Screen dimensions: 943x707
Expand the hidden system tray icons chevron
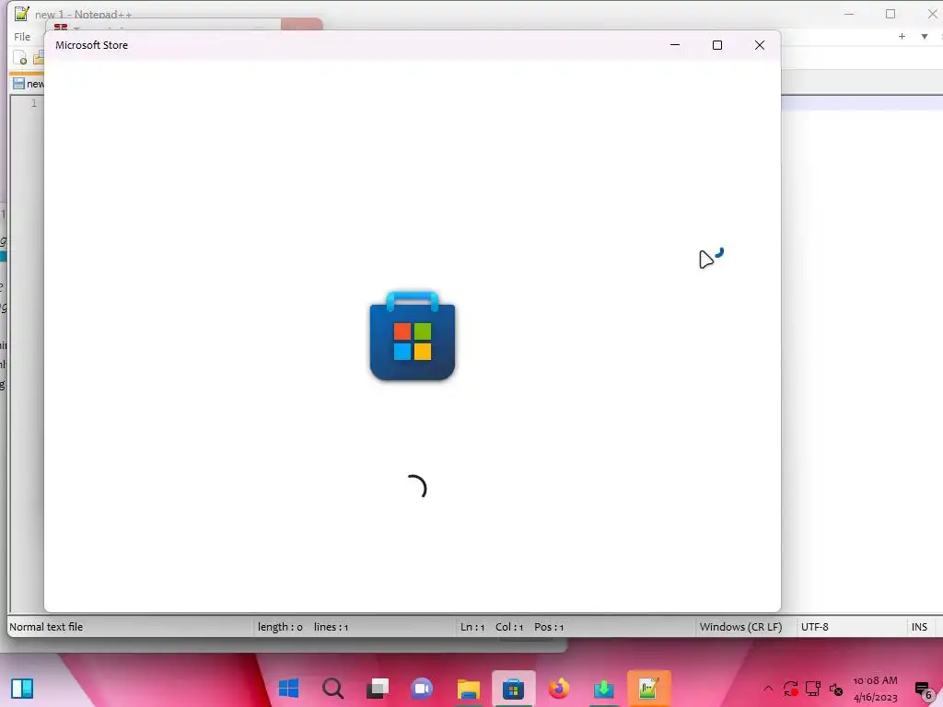point(768,689)
